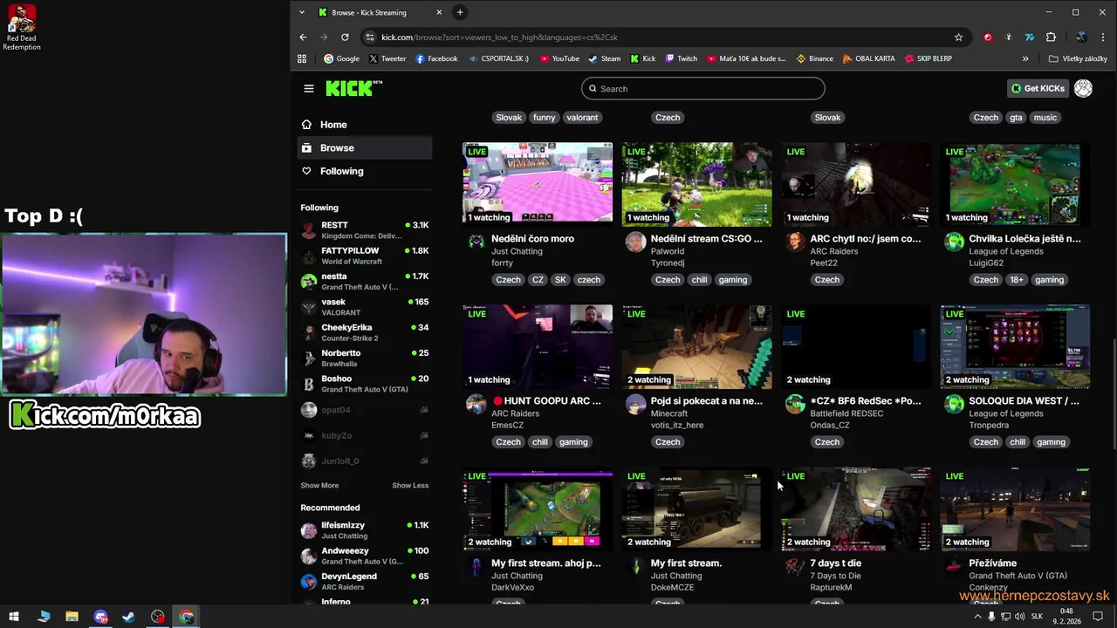
Task: Open the Palworld stream thumbnail by Tyronedj
Action: tap(696, 184)
